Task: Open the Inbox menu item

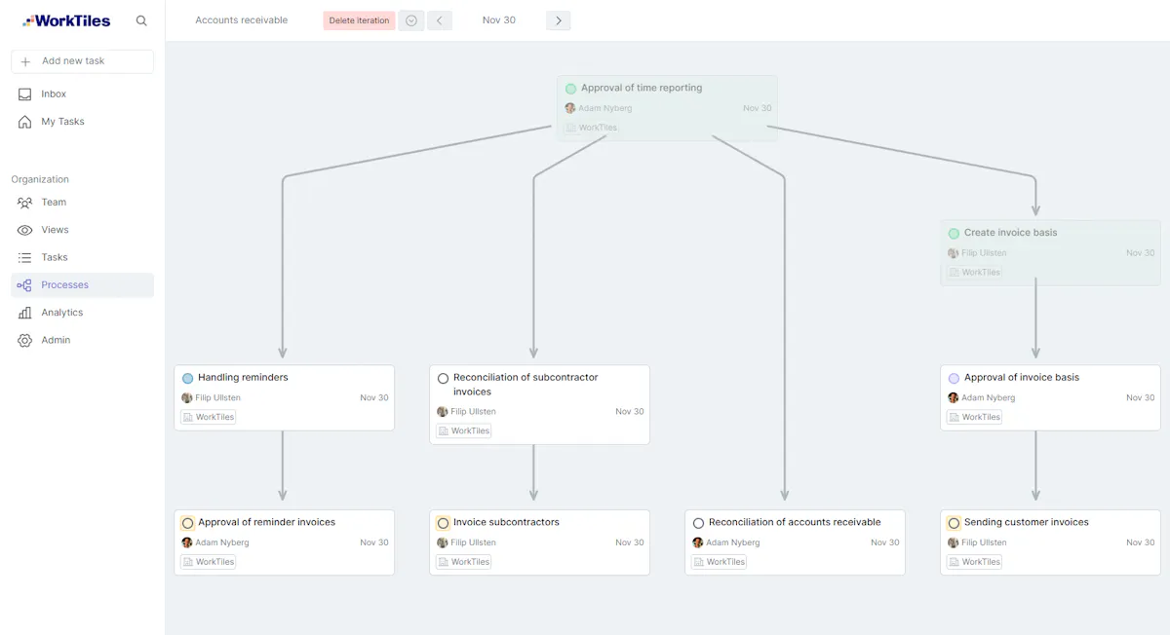Action: coord(82,94)
